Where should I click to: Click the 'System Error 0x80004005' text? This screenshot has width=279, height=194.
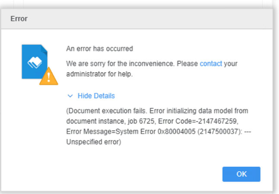[155, 132]
